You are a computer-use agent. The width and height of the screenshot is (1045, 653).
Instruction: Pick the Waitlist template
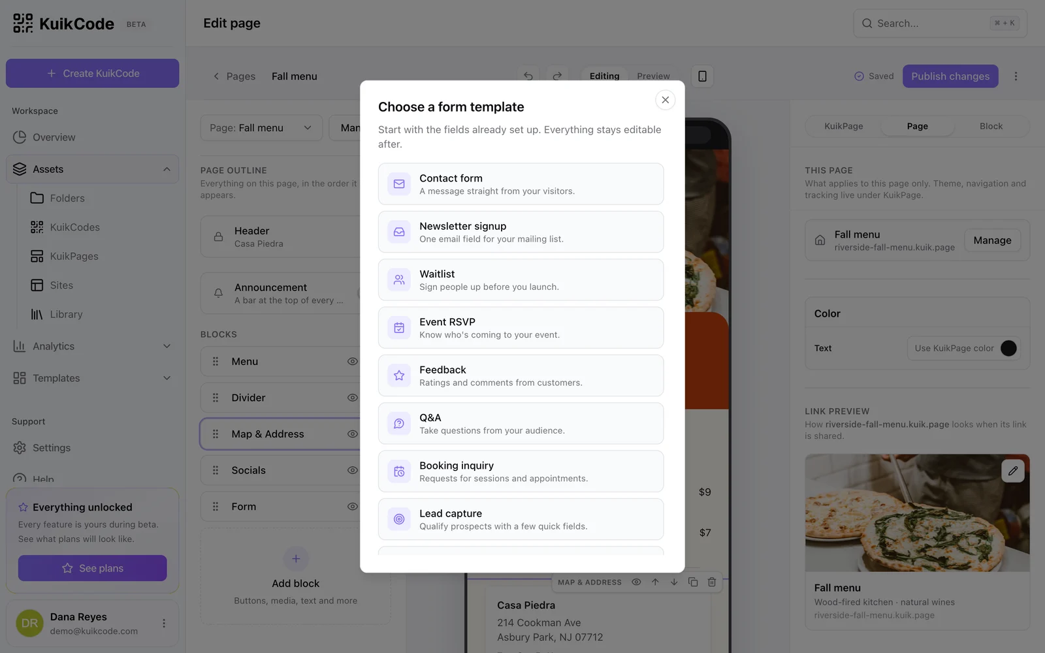click(521, 279)
